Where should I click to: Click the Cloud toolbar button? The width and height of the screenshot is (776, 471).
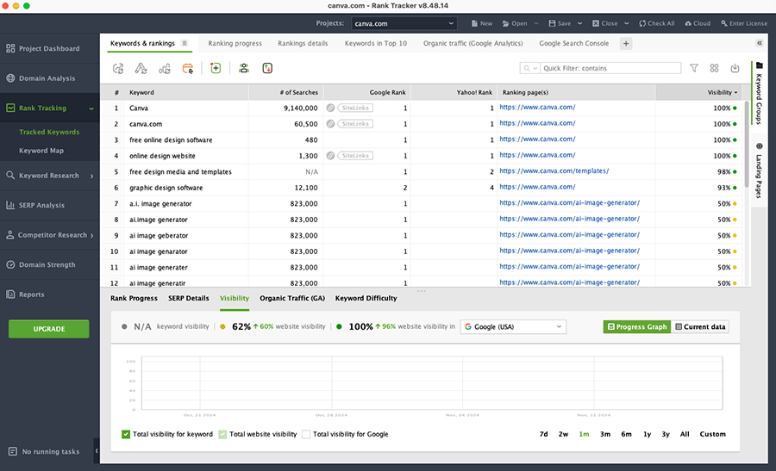pos(698,23)
